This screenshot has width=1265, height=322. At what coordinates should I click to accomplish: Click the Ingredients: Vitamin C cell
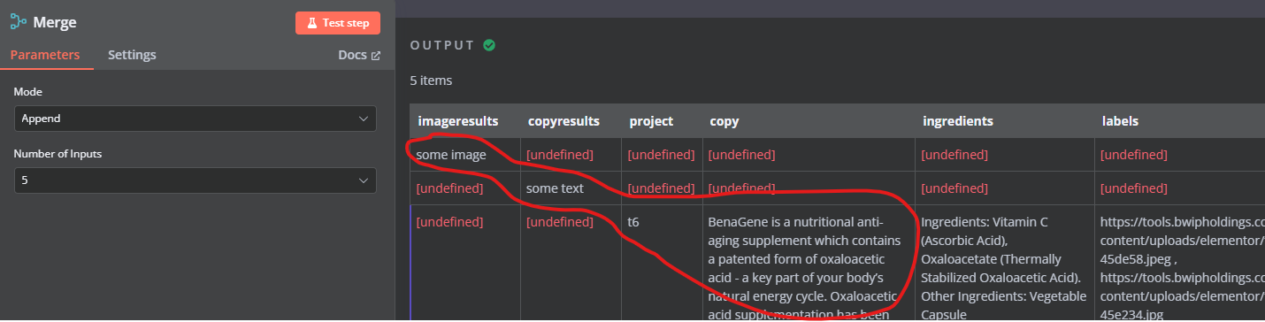(1005, 264)
